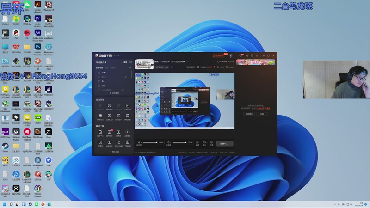Launch the WeChat desktop shortcut

tap(27, 5)
